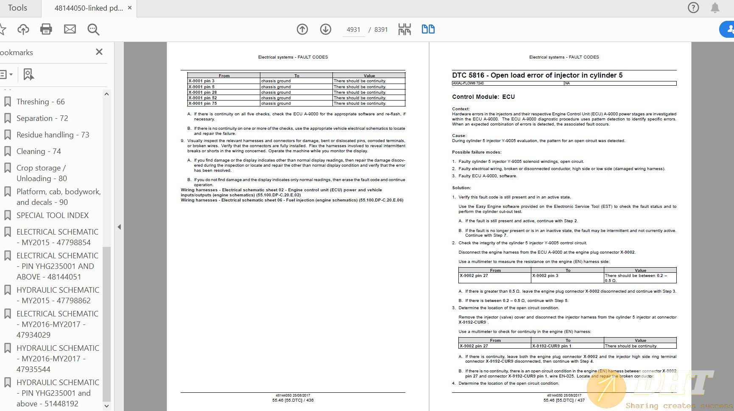The width and height of the screenshot is (734, 411).
Task: Click the schematic sheet 06 Fuel injection reference
Action: (x=292, y=200)
